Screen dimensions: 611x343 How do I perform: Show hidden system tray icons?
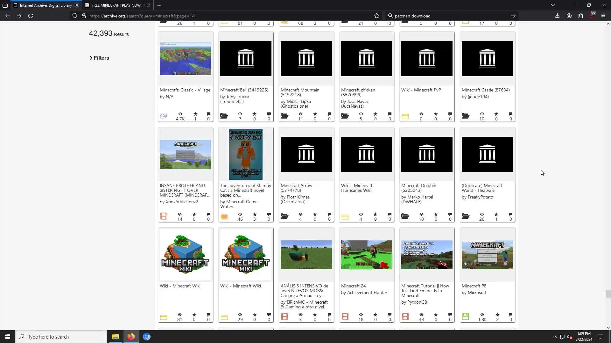554,337
